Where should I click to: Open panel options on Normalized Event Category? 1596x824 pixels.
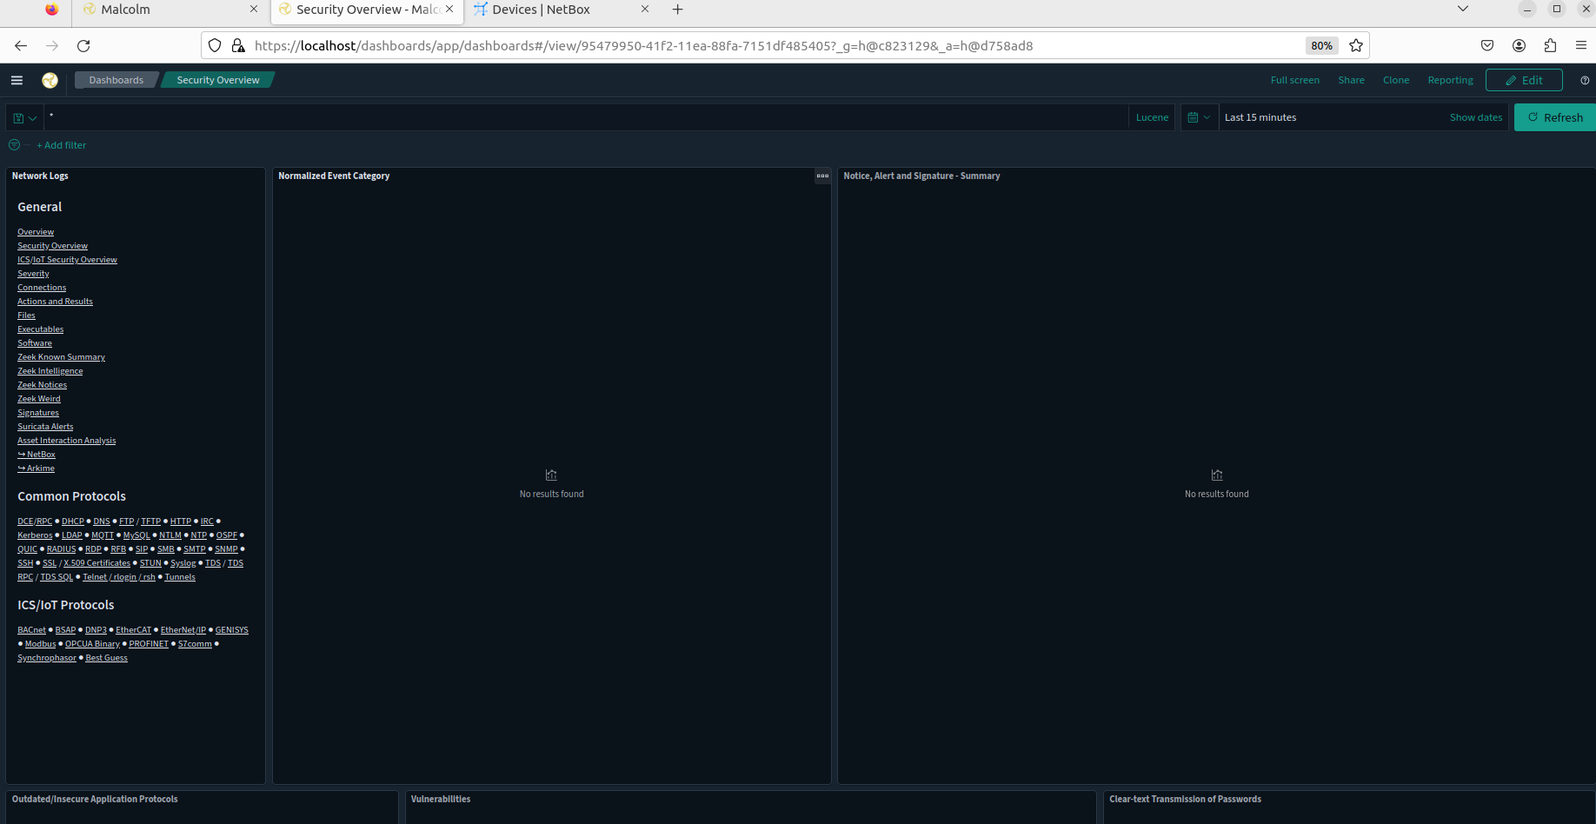pos(822,176)
